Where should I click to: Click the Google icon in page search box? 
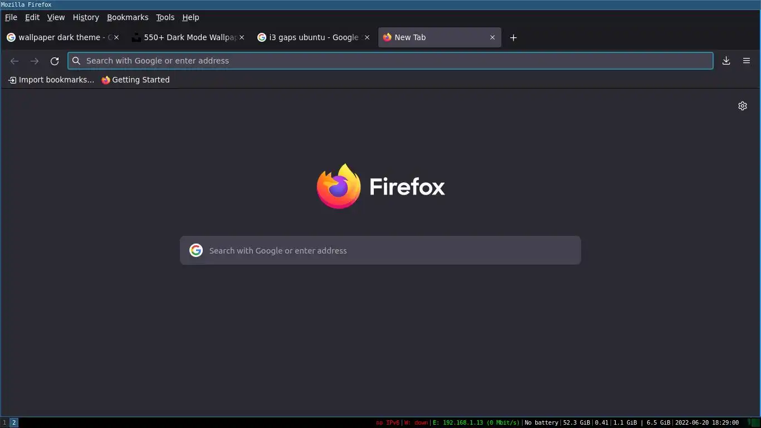[x=196, y=250]
